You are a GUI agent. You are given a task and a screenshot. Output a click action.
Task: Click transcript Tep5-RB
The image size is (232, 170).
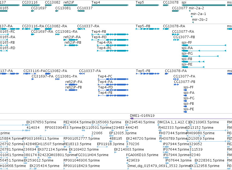point(147,29)
